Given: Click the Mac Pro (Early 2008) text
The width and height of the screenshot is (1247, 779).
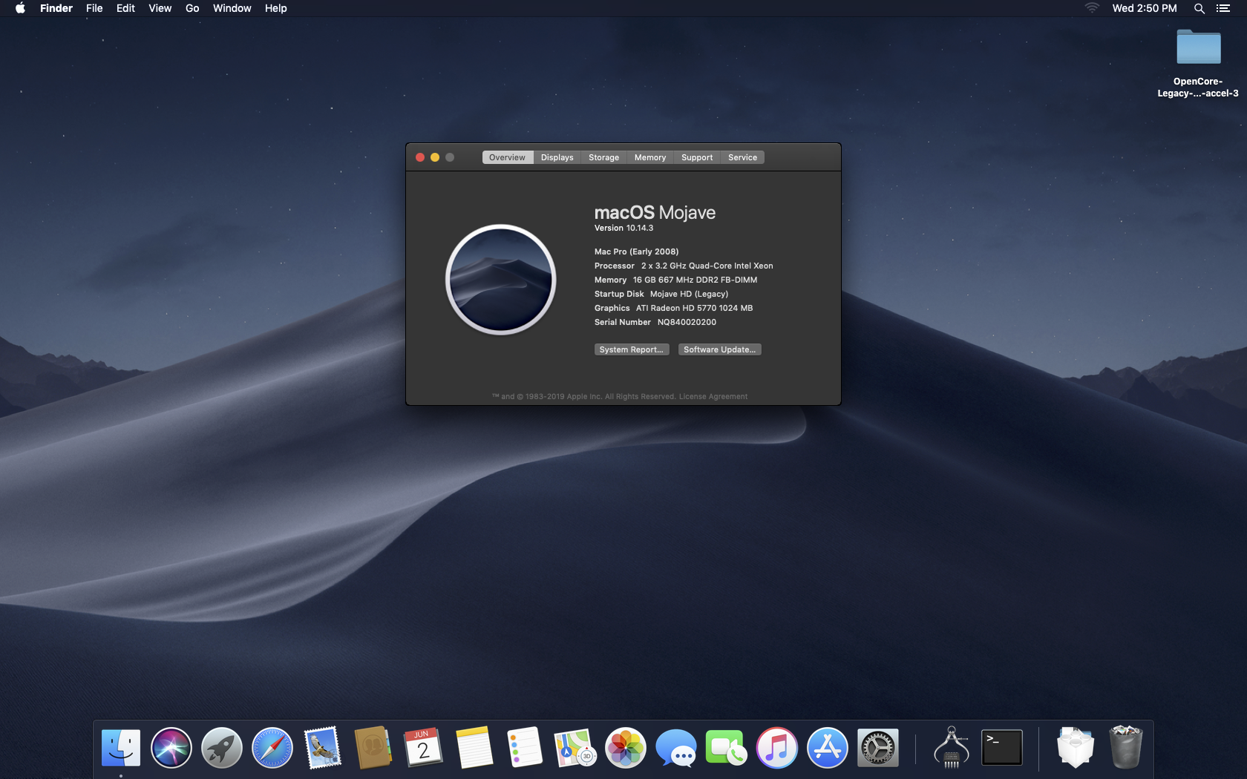Looking at the screenshot, I should 636,252.
